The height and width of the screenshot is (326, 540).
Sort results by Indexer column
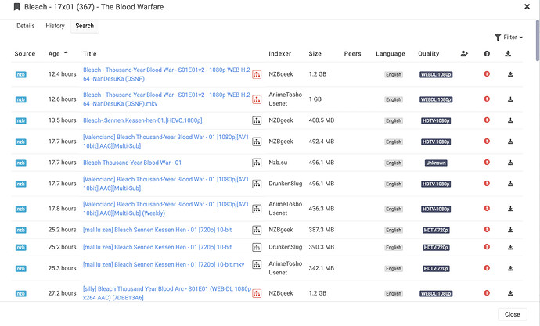point(279,54)
